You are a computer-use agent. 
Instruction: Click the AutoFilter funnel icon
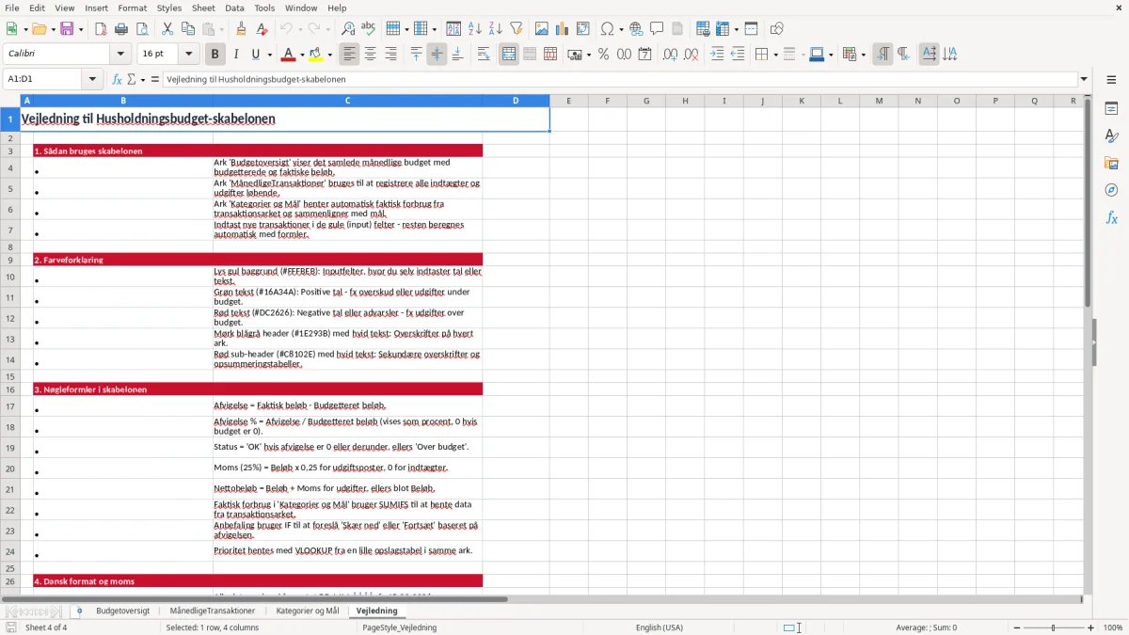pyautogui.click(x=516, y=29)
